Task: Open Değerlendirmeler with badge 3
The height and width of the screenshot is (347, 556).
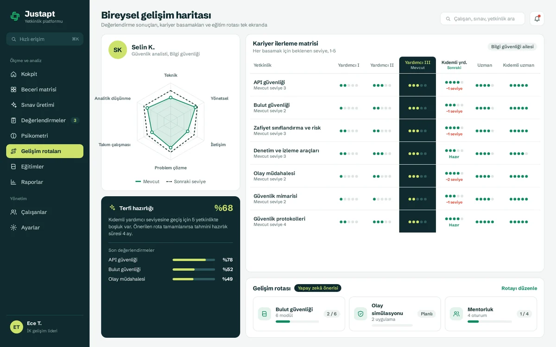Action: pyautogui.click(x=44, y=120)
